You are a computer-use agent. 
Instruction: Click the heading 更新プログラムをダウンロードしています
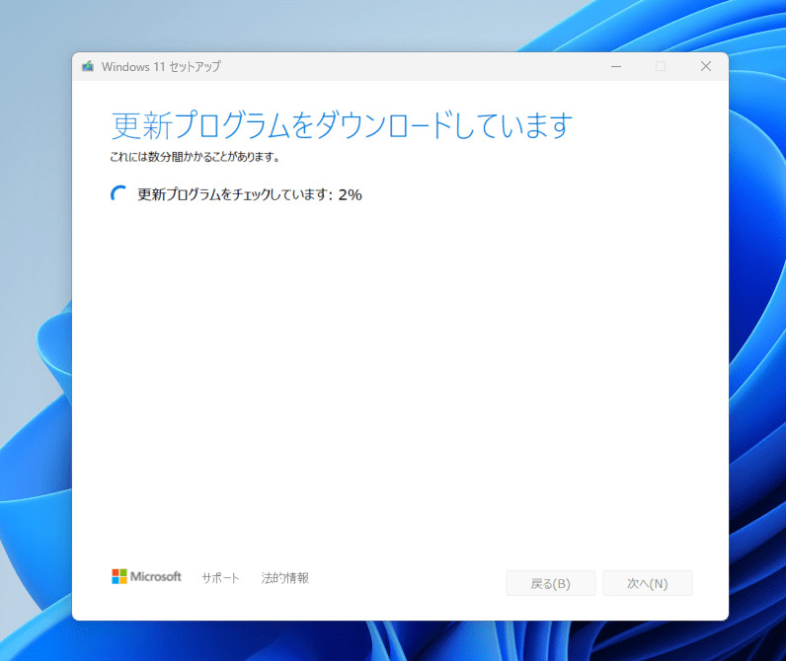coord(342,125)
